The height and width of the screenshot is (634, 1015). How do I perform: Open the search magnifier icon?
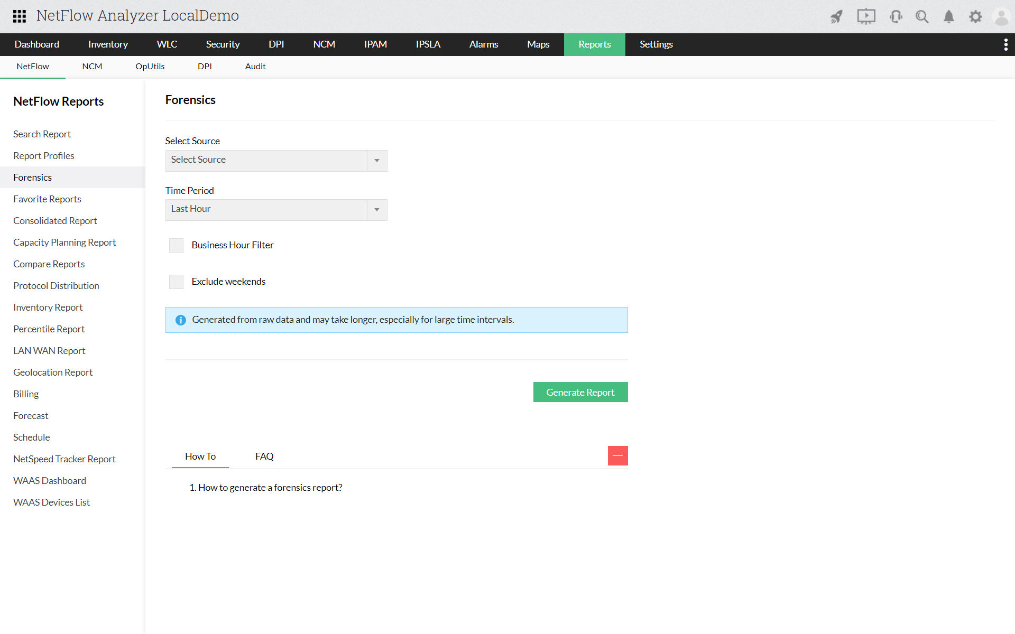point(922,17)
